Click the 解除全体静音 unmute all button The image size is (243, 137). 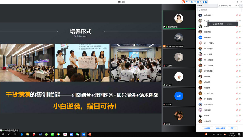(x=221, y=128)
